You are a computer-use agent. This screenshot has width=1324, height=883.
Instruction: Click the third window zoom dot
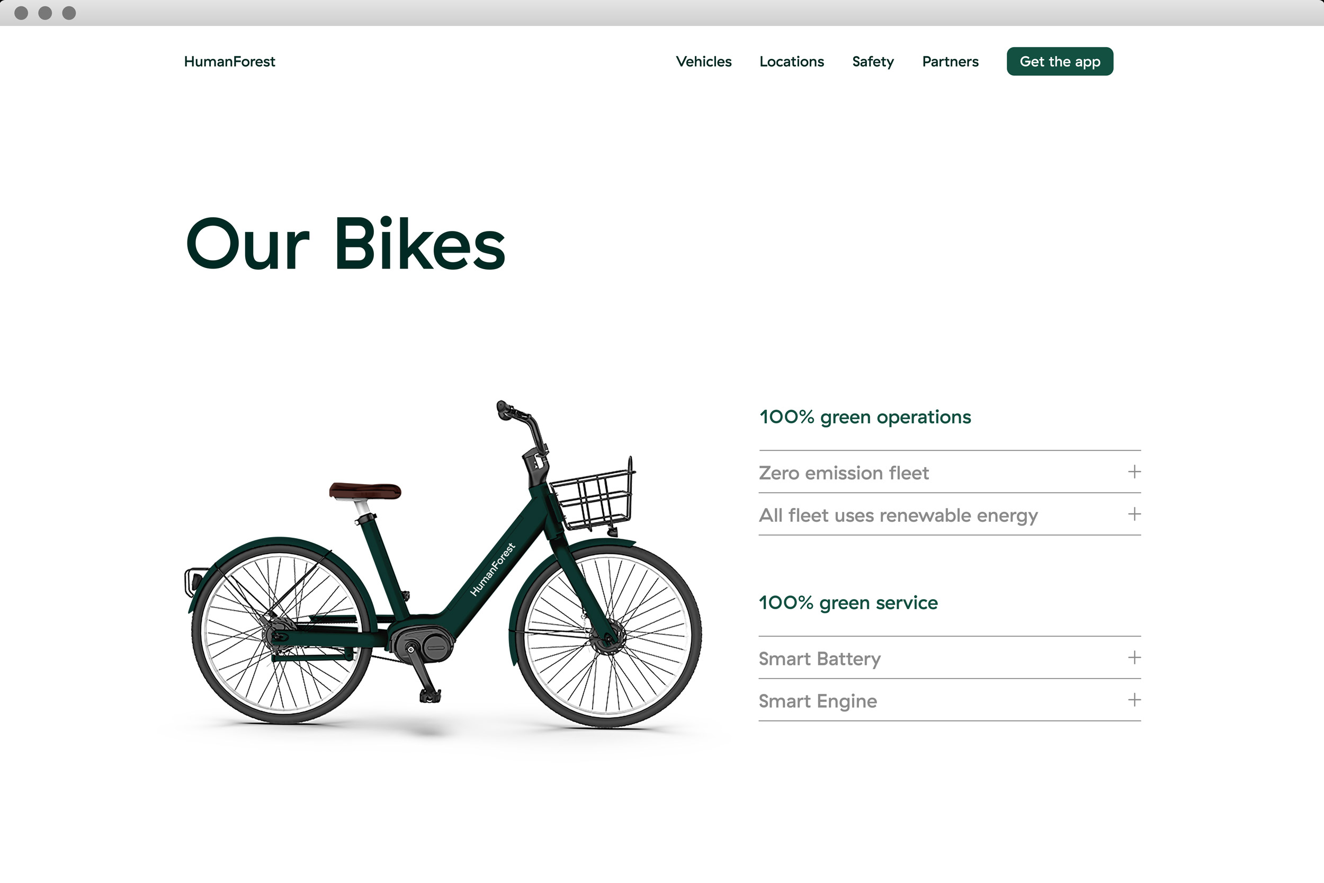69,13
